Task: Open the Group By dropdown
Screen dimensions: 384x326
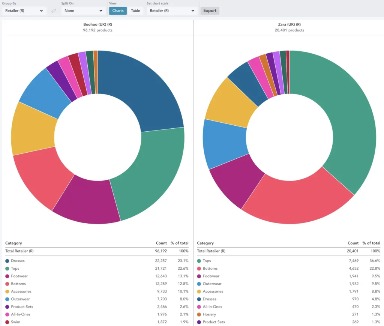Action: (24, 11)
